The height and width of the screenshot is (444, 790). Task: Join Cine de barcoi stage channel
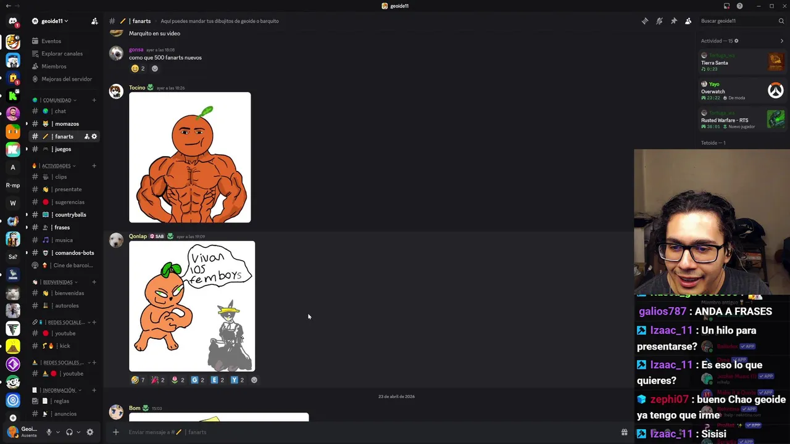[x=64, y=265]
